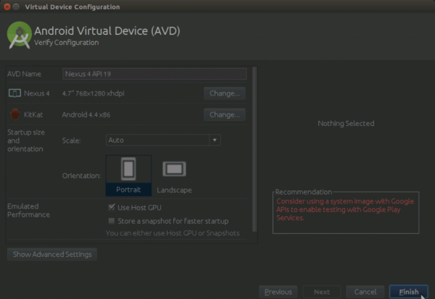The width and height of the screenshot is (435, 299).
Task: Uncheck the Use Host GPU checkbox
Action: click(112, 207)
